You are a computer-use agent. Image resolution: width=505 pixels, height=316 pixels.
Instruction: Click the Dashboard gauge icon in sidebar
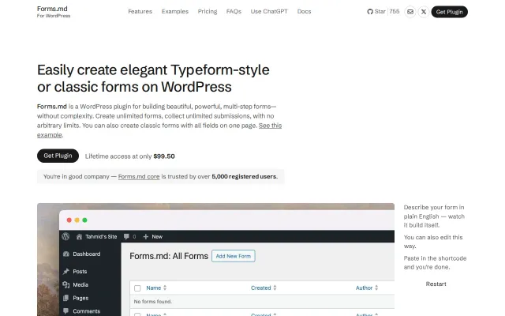[66, 254]
